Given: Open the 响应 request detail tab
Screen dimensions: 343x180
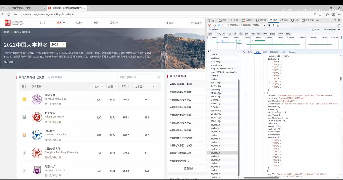Looking at the screenshot, I should (265, 52).
